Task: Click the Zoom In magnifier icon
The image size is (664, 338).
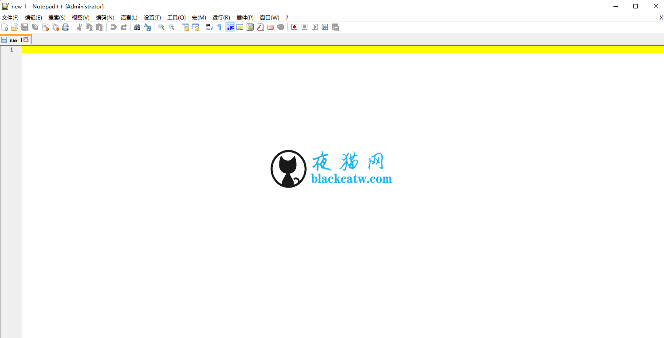Action: (161, 27)
